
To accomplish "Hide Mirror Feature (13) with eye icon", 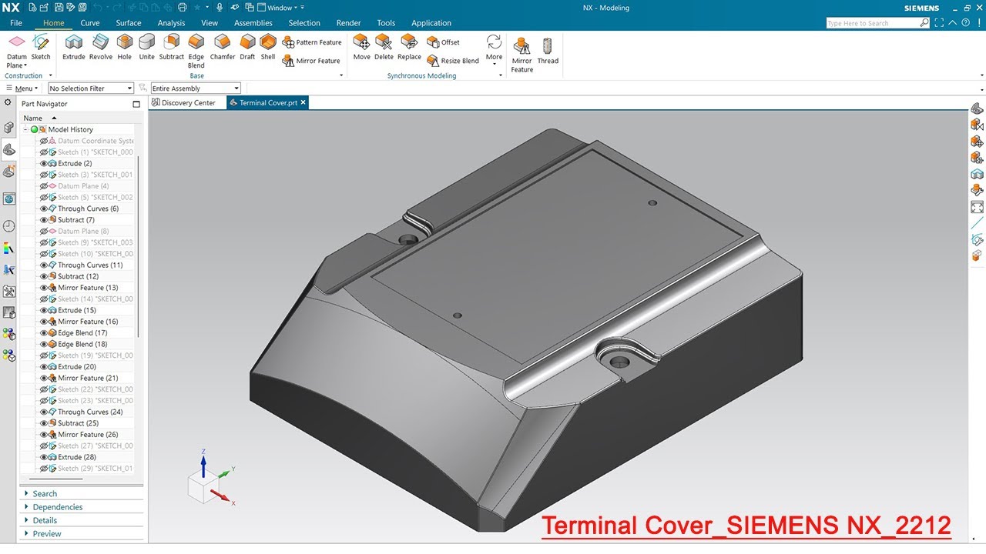I will 44,288.
